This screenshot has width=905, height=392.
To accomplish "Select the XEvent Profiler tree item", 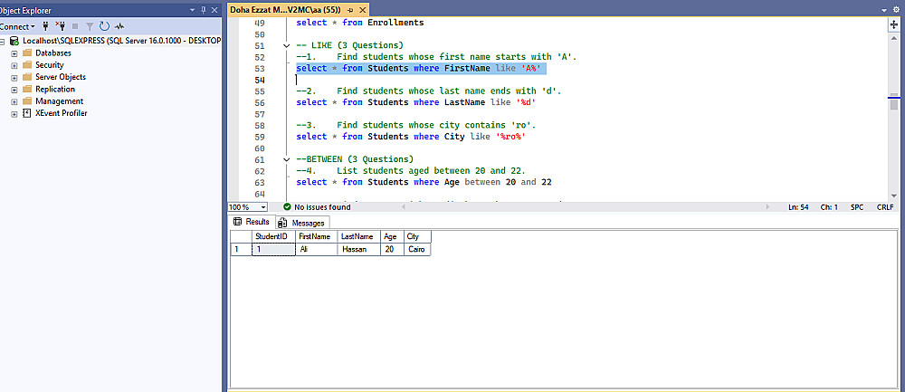I will [x=62, y=114].
